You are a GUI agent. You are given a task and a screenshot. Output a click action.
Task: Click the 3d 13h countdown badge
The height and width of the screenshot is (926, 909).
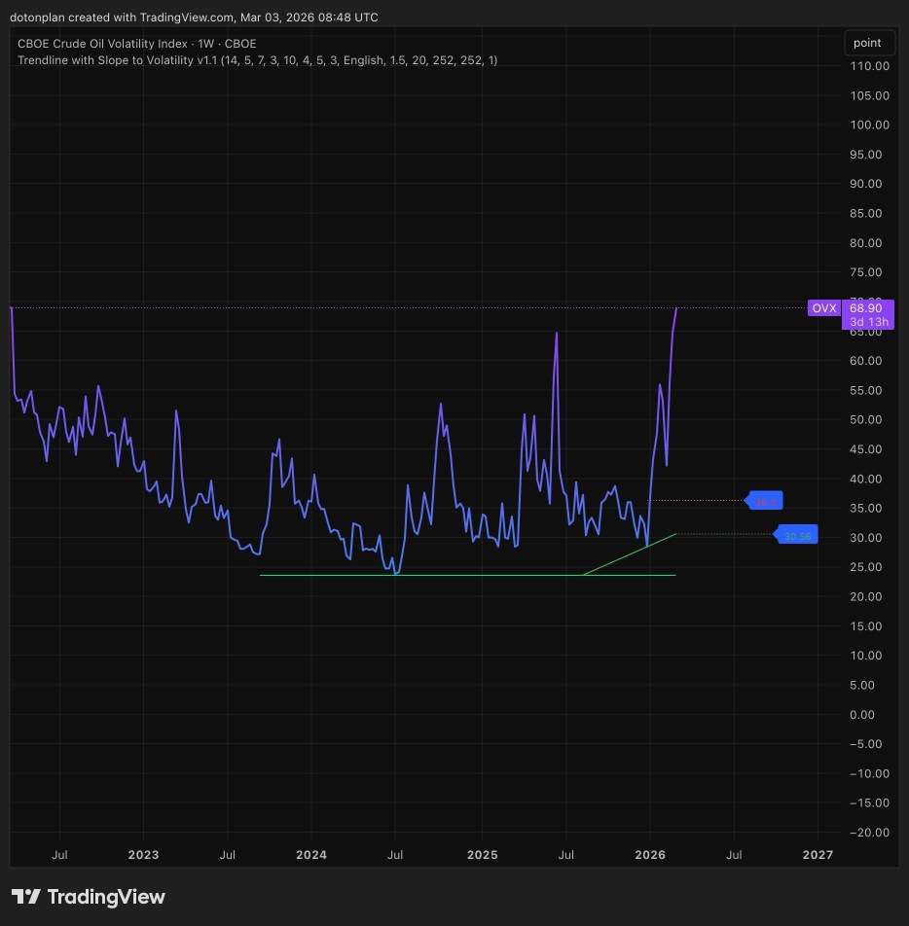pyautogui.click(x=867, y=322)
